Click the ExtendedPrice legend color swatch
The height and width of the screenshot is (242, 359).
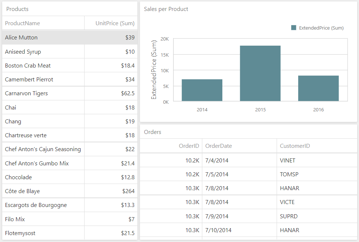[294, 28]
